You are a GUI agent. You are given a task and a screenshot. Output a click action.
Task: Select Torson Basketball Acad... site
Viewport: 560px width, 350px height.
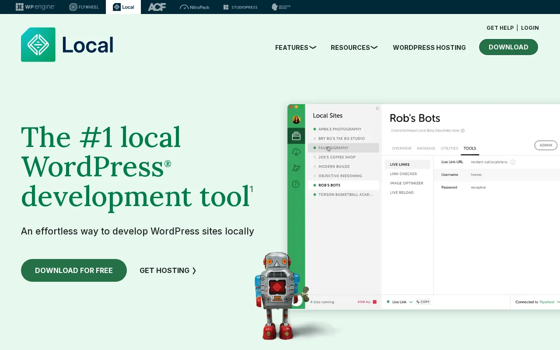(343, 194)
